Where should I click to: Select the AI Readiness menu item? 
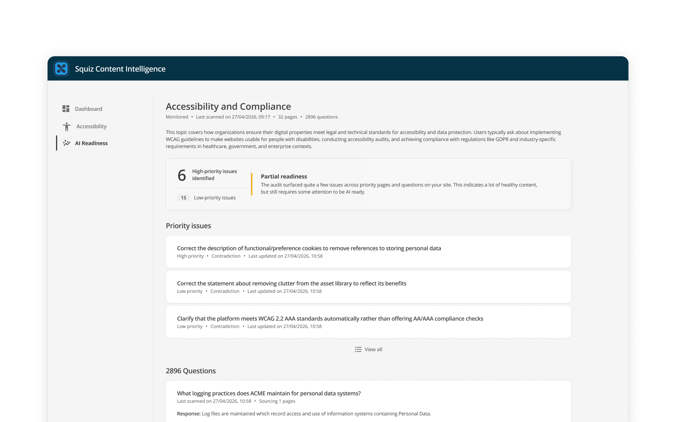point(85,143)
